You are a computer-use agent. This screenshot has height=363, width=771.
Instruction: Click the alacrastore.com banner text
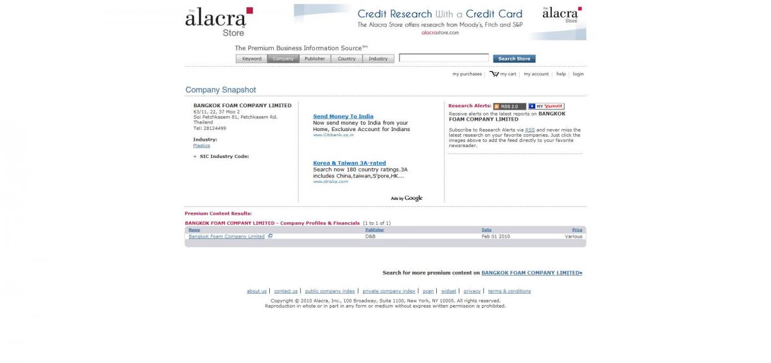click(440, 32)
